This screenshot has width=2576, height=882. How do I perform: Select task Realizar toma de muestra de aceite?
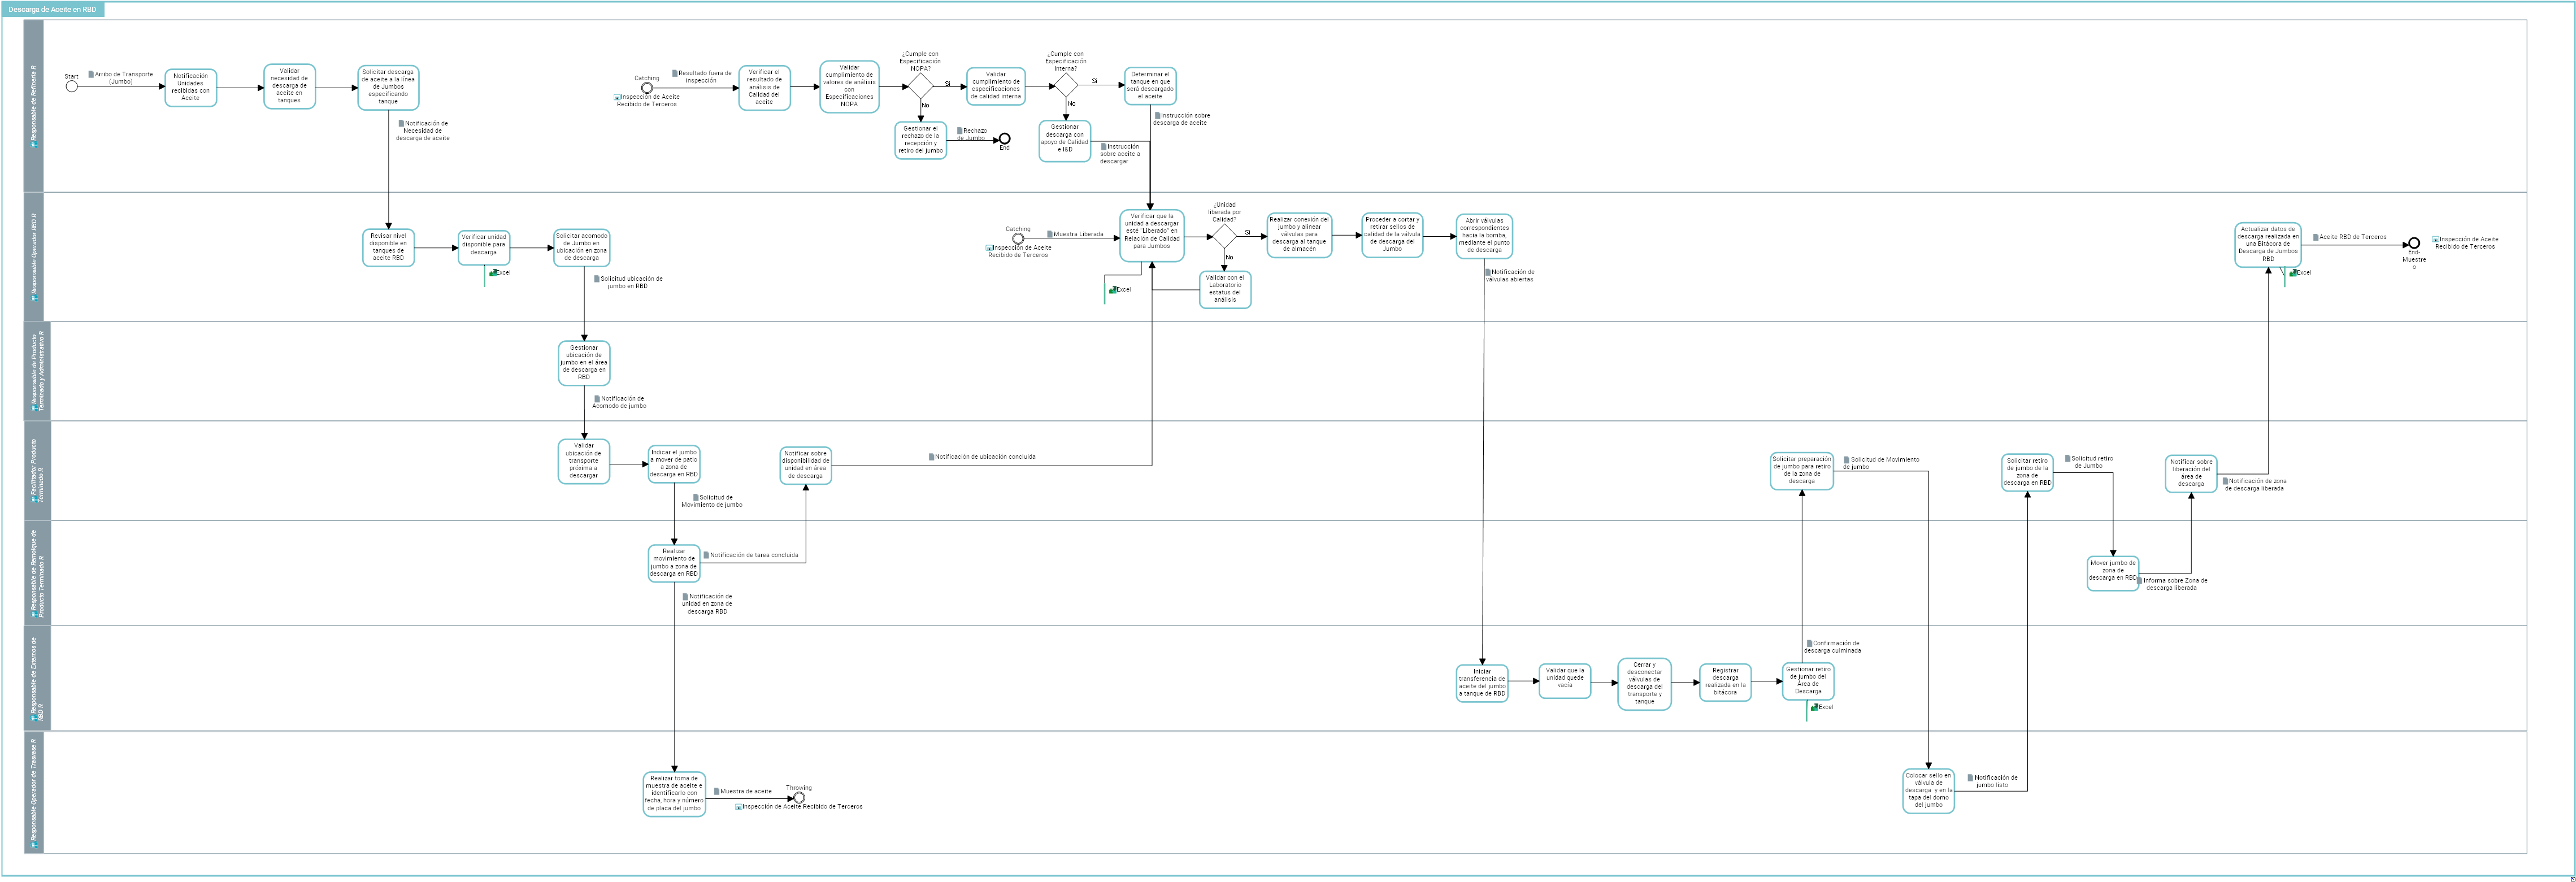[674, 794]
